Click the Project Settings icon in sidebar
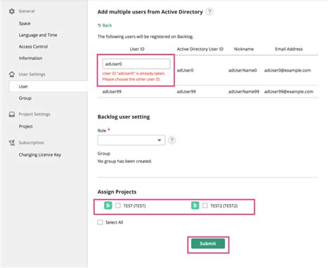The height and width of the screenshot is (268, 333). 12,114
